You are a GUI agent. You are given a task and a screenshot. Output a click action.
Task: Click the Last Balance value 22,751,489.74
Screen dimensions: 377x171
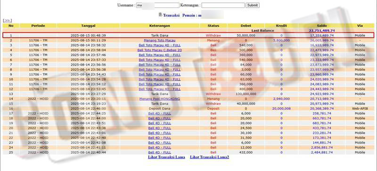[322, 31]
